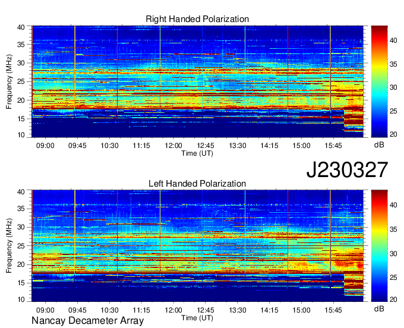The image size is (404, 328).
Task: Click 10:30 tick on left-handed plot time axis
Action: pyautogui.click(x=109, y=310)
